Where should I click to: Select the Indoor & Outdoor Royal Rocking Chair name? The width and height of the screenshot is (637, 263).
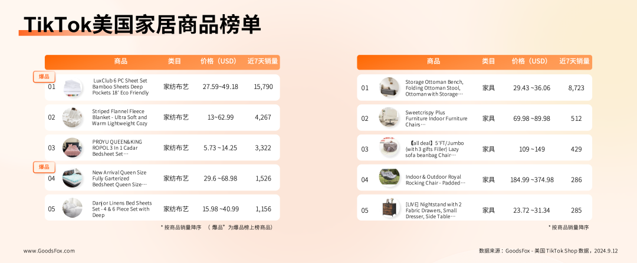tap(435, 180)
